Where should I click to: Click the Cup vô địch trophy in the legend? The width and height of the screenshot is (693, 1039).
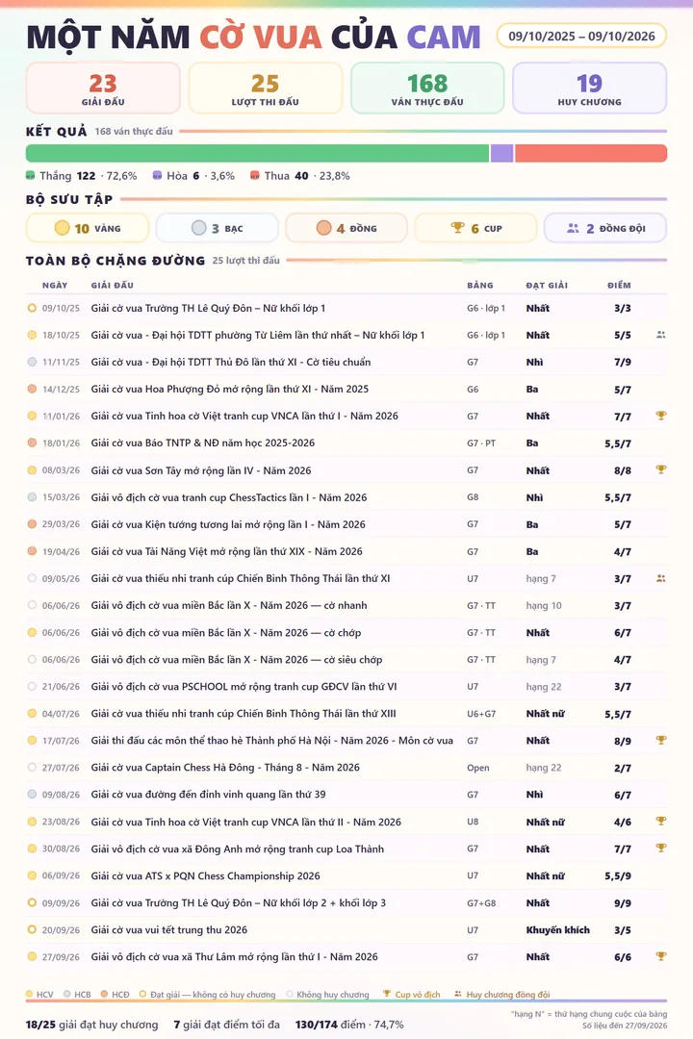click(x=387, y=994)
